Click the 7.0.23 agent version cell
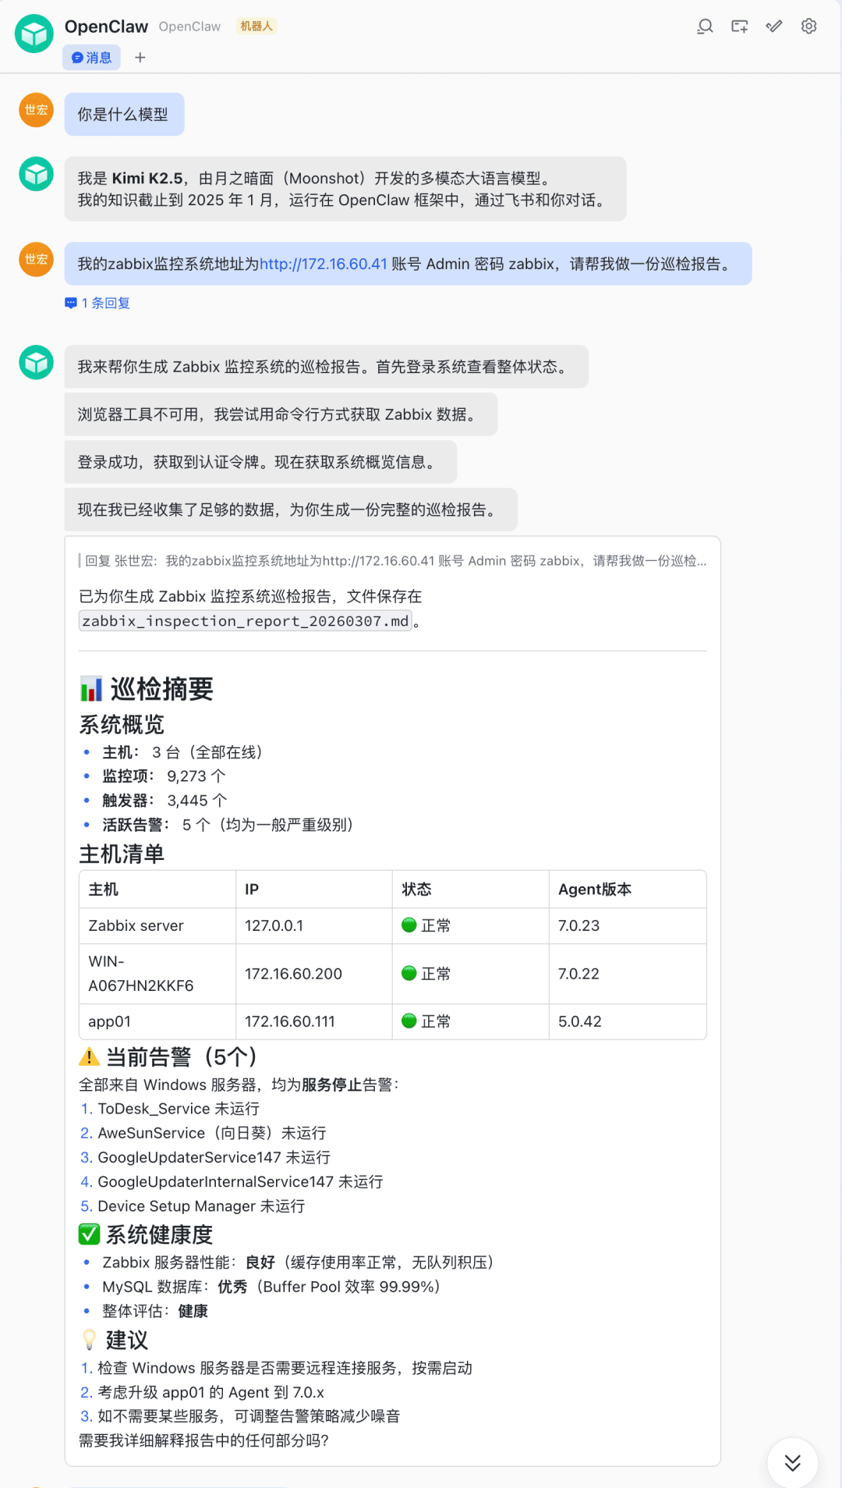 pyautogui.click(x=628, y=925)
